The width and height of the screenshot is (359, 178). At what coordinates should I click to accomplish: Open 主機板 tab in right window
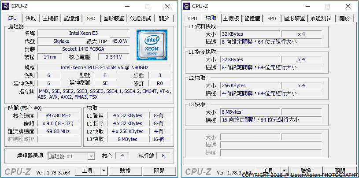231,19
